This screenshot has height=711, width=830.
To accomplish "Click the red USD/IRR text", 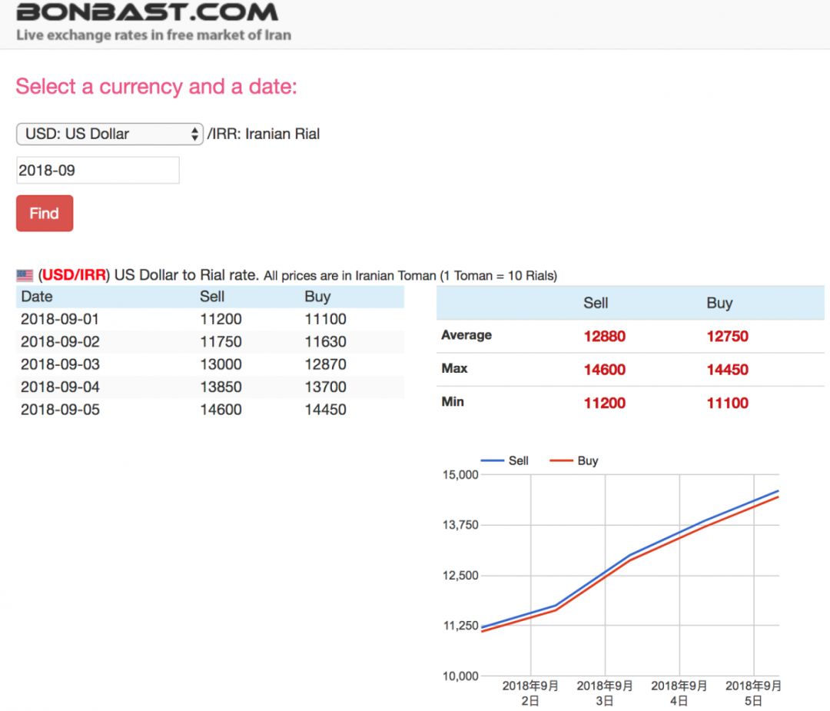I will (74, 274).
